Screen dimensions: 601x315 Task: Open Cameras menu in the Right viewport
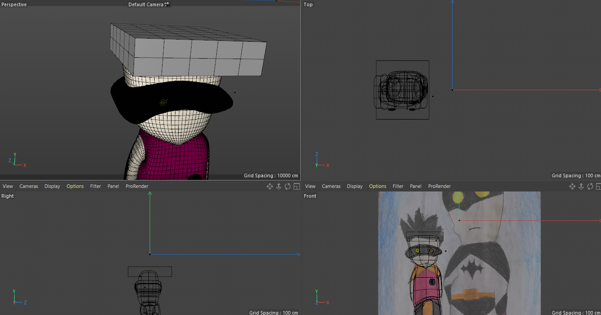click(x=29, y=187)
